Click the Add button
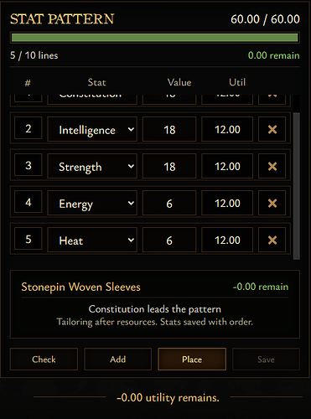This screenshot has width=311, height=419. pos(118,360)
